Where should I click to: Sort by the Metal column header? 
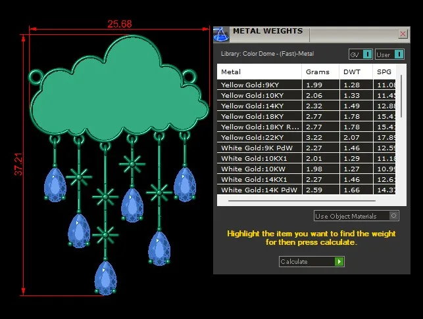(259, 72)
